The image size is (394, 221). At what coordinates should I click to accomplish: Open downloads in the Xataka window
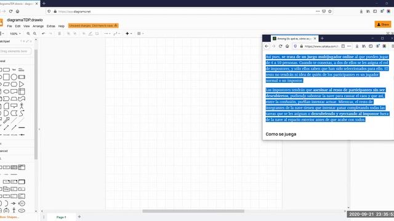[357, 46]
